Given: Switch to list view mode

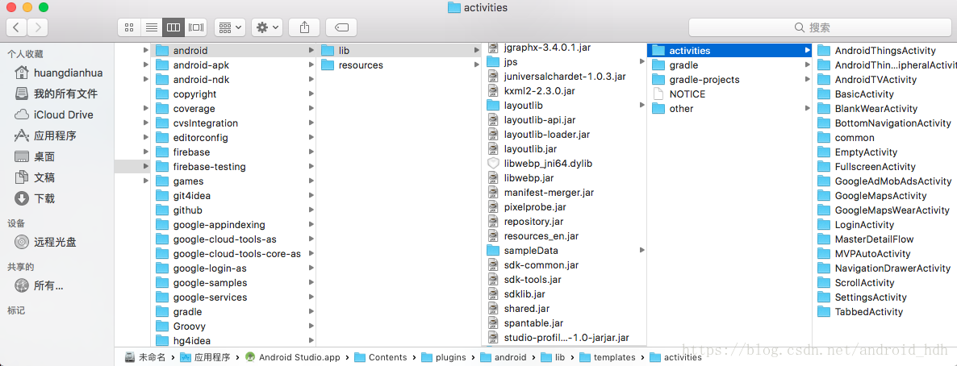Looking at the screenshot, I should click(x=151, y=27).
